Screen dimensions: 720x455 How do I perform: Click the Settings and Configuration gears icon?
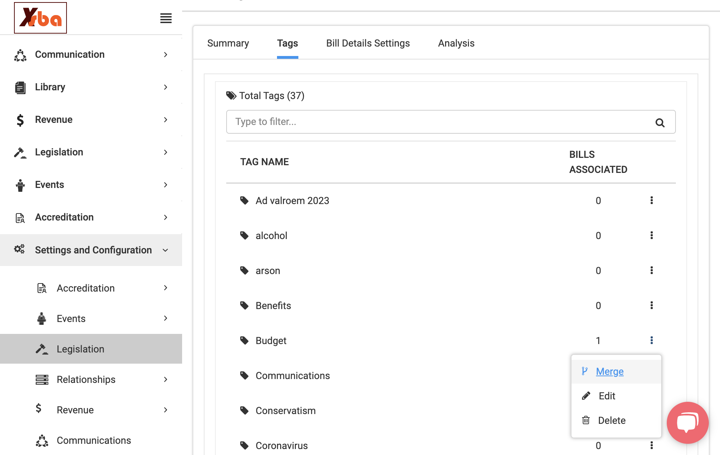[20, 249]
